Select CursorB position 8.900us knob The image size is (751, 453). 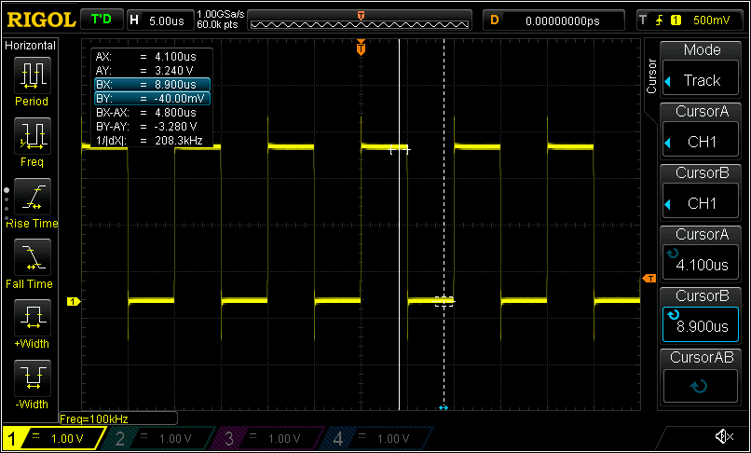coord(701,323)
